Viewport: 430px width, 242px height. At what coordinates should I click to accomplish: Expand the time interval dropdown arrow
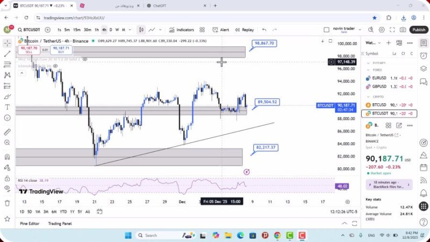(130, 30)
